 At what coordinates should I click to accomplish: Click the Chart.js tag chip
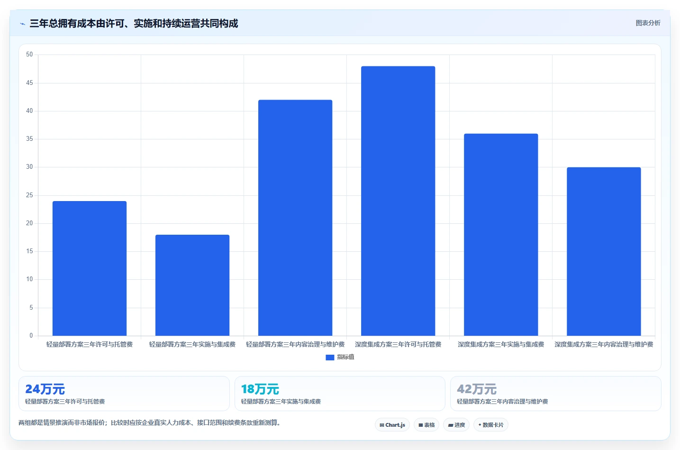click(392, 425)
